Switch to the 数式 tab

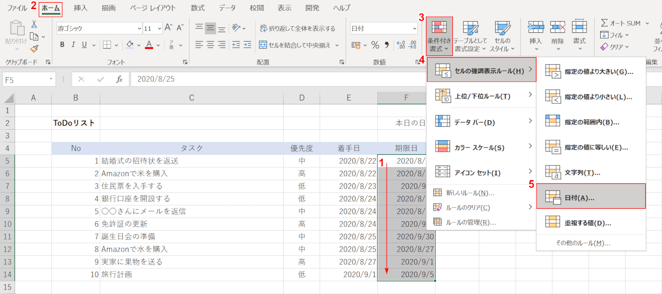197,8
